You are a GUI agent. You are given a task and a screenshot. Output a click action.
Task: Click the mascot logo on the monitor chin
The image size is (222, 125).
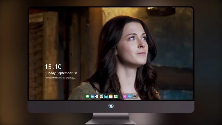[x=111, y=107]
